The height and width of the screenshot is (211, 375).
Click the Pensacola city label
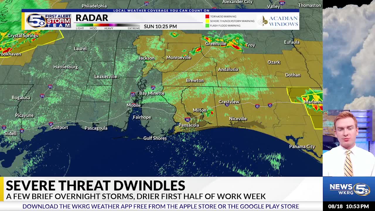pyautogui.click(x=189, y=125)
